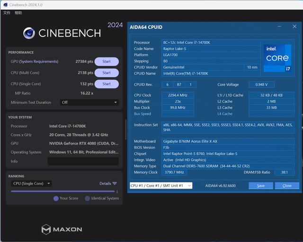
Task: Click the Core Voltage 0.948 V value
Action: click(x=261, y=84)
